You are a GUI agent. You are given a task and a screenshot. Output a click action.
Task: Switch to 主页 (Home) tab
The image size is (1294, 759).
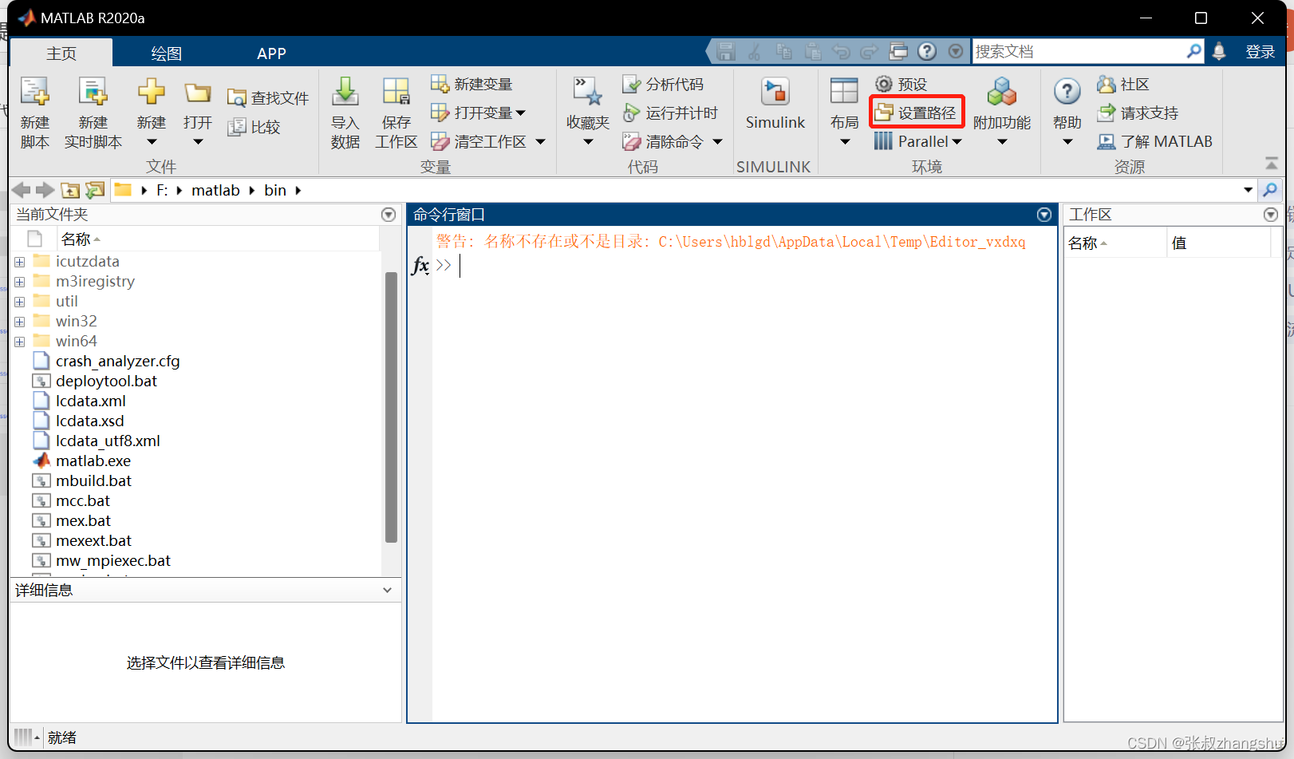(61, 53)
